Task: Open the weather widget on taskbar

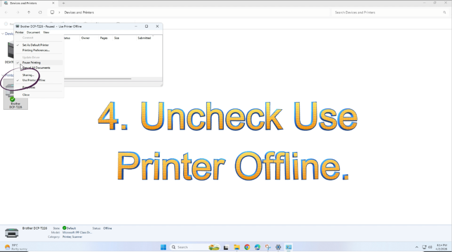Action: [x=16, y=247]
